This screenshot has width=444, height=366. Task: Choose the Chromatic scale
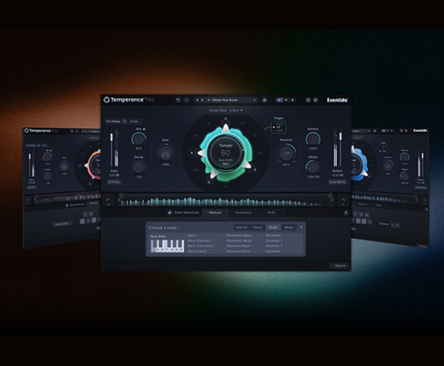(273, 251)
